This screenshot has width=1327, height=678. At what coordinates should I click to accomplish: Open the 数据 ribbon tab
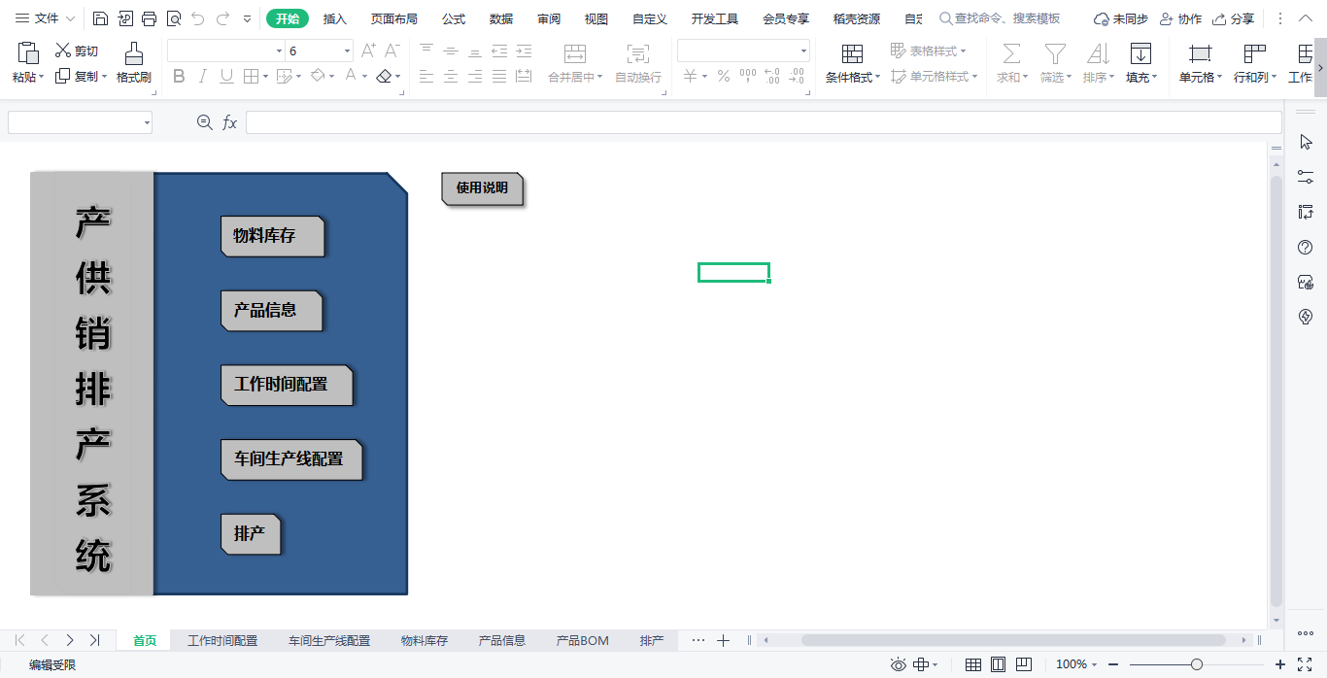click(501, 18)
